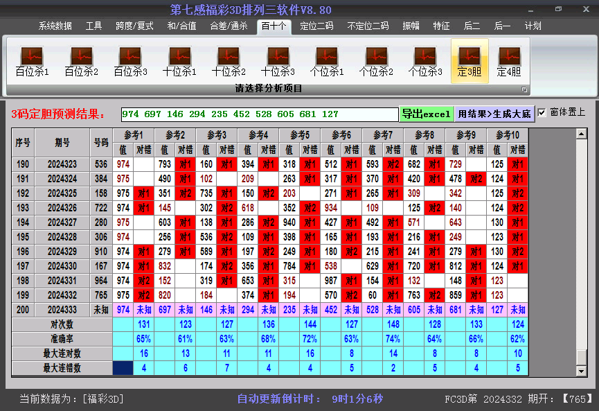Image resolution: width=599 pixels, height=411 pixels.
Task: Select the 百位杀2 analysis icon
Action: pos(81,61)
